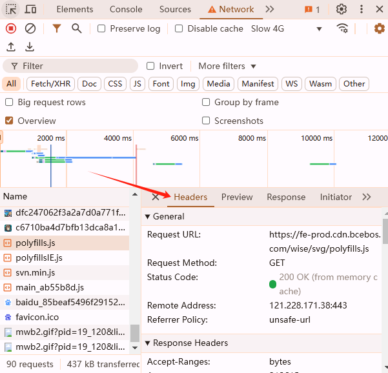This screenshot has height=373, width=388.
Task: Select the polyfills.js request row
Action: [x=65, y=243]
